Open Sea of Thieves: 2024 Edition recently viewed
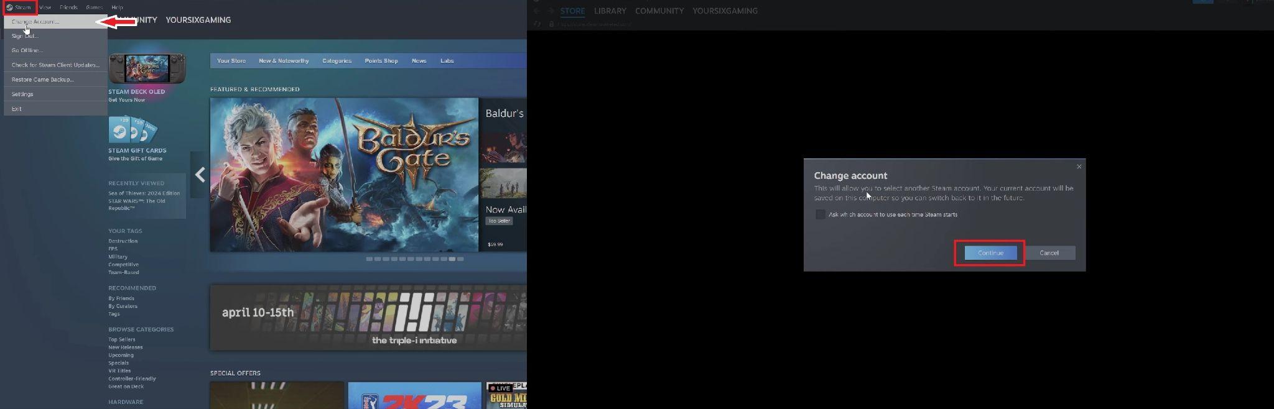The image size is (1274, 409). tap(144, 193)
